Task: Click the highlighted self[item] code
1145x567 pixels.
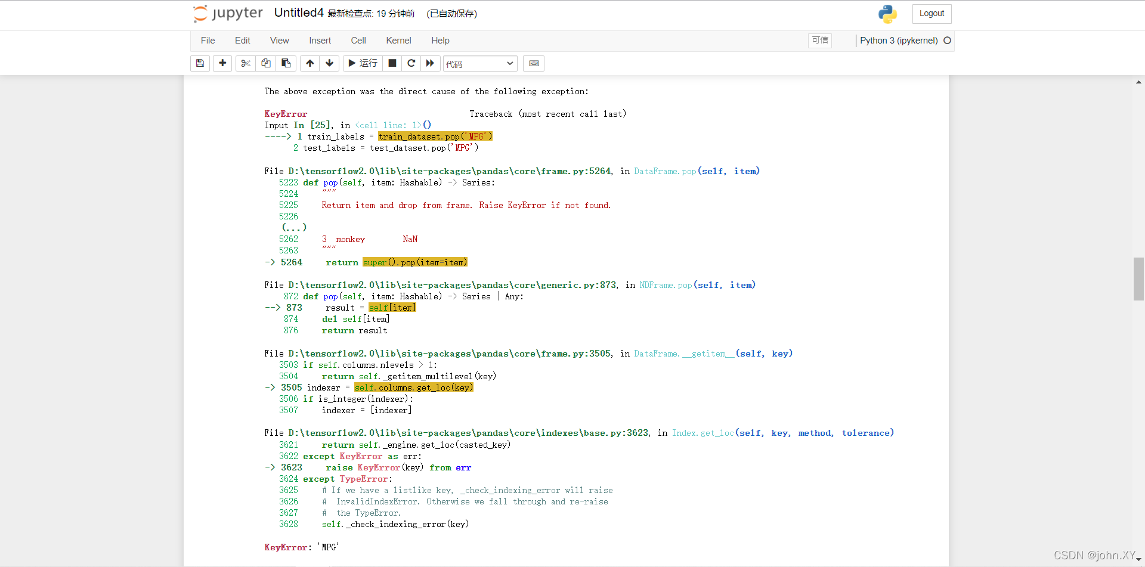Action: pos(392,308)
